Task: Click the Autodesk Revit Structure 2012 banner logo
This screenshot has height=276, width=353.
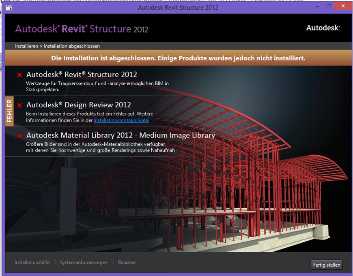Action: (82, 29)
